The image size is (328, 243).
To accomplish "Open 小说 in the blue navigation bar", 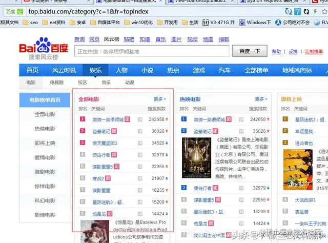I will pos(147,70).
